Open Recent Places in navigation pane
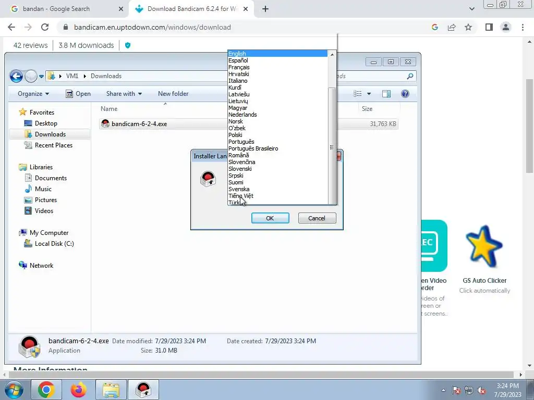 coord(54,145)
